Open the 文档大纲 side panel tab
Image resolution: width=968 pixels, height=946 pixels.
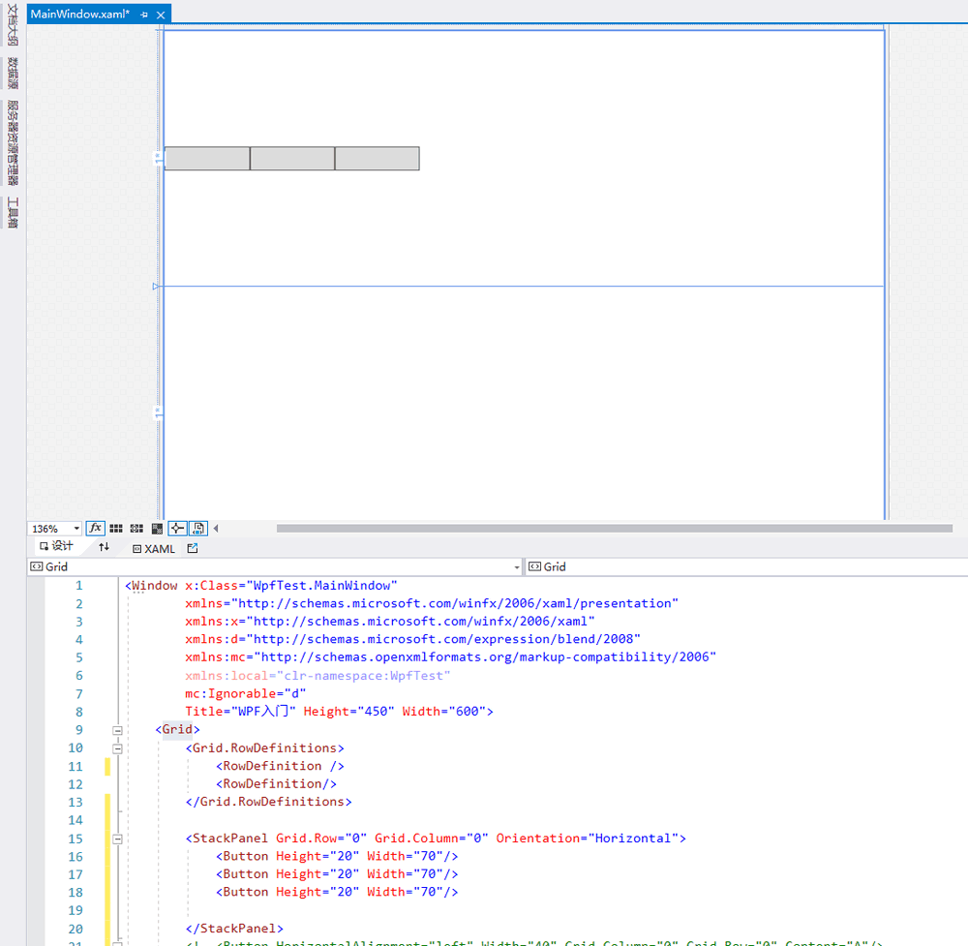(x=13, y=25)
